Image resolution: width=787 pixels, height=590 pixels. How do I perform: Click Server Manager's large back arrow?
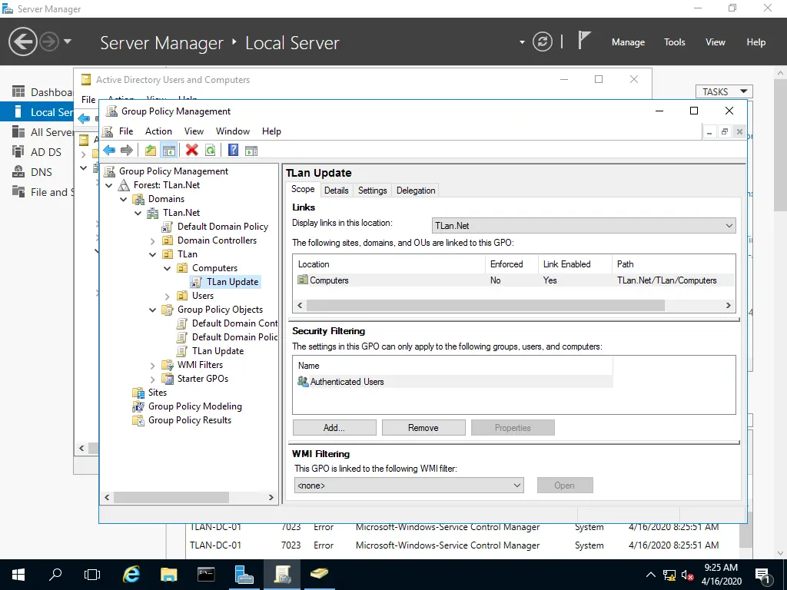22,41
